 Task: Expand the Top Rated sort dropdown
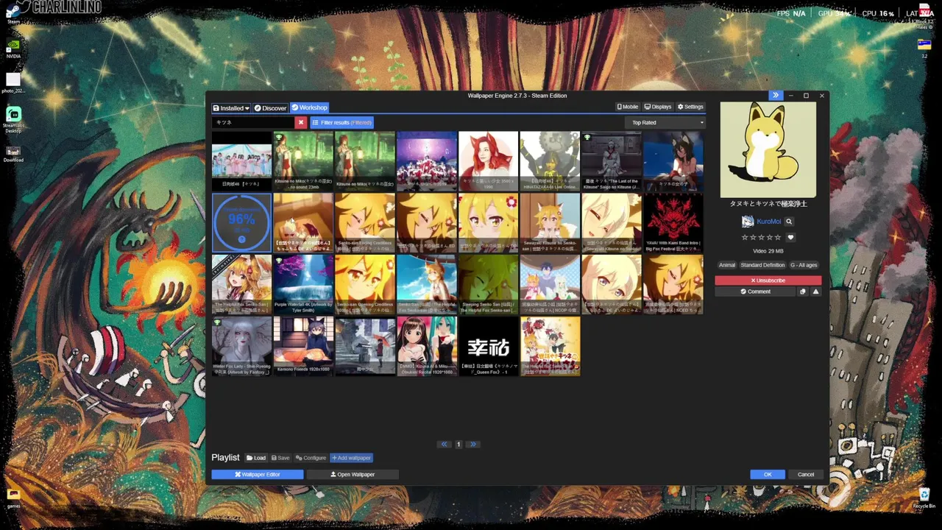coord(667,122)
